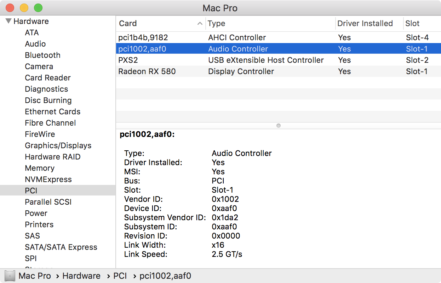Click Slot-2 cell in the table

pyautogui.click(x=417, y=60)
